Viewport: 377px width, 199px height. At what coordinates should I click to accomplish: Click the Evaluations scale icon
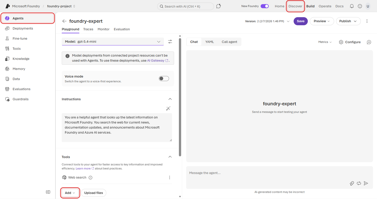(8, 89)
